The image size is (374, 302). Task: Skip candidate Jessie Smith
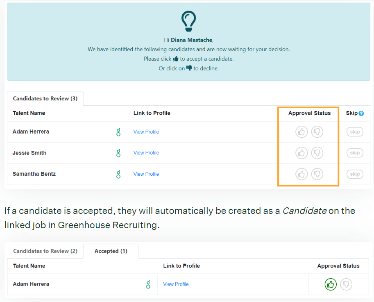coord(355,153)
